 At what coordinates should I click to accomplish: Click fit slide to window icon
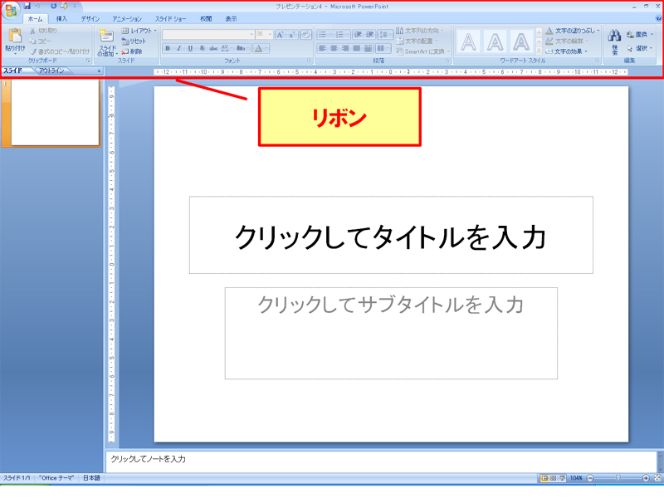click(x=657, y=478)
